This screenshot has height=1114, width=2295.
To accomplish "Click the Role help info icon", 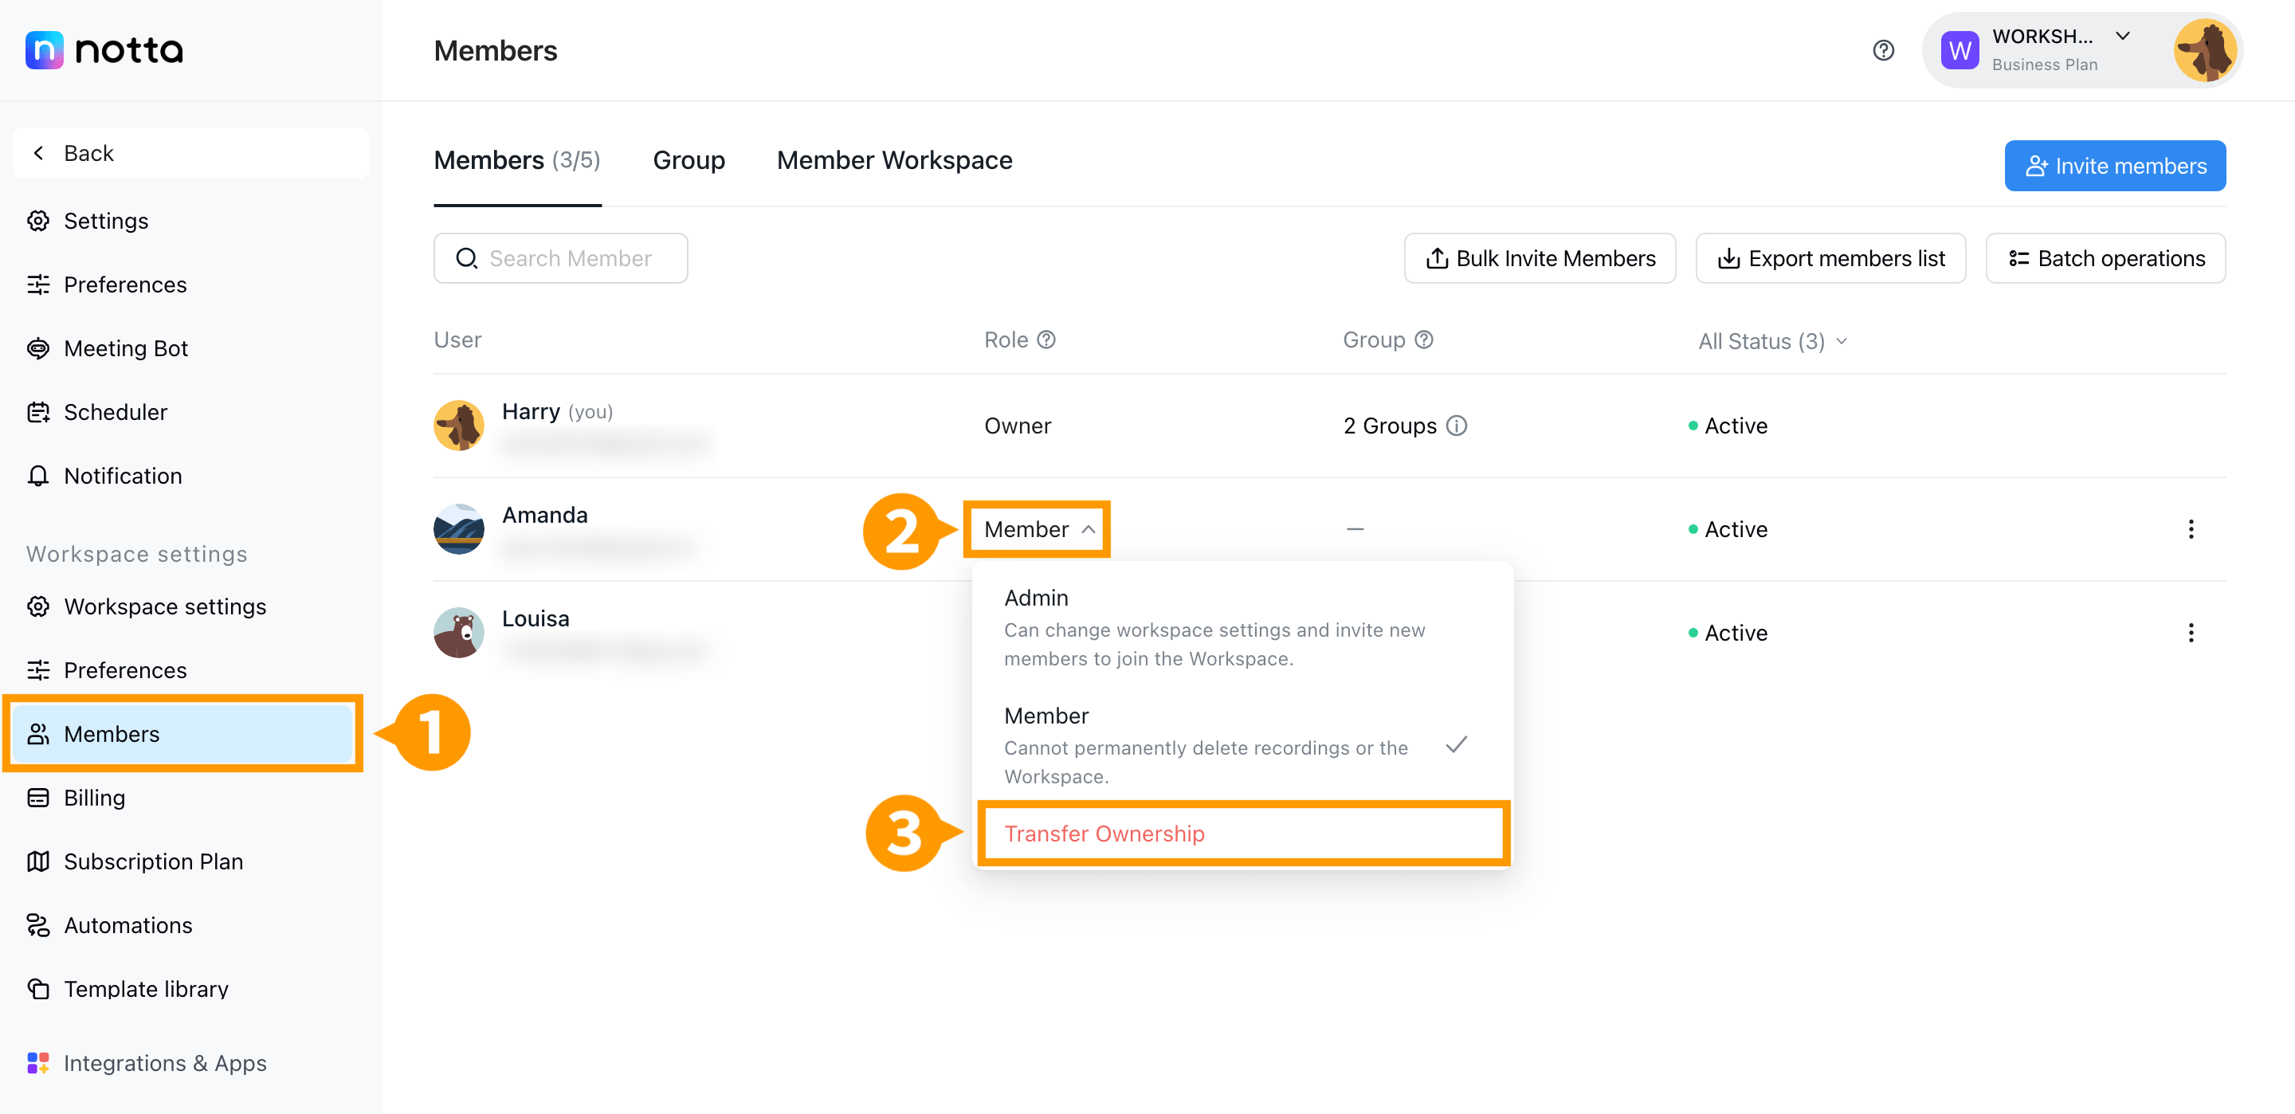I will click(1047, 339).
